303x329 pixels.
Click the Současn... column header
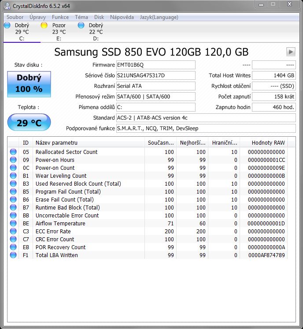pos(161,143)
